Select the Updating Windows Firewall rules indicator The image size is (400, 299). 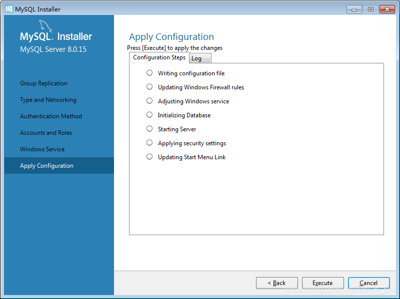tap(149, 87)
